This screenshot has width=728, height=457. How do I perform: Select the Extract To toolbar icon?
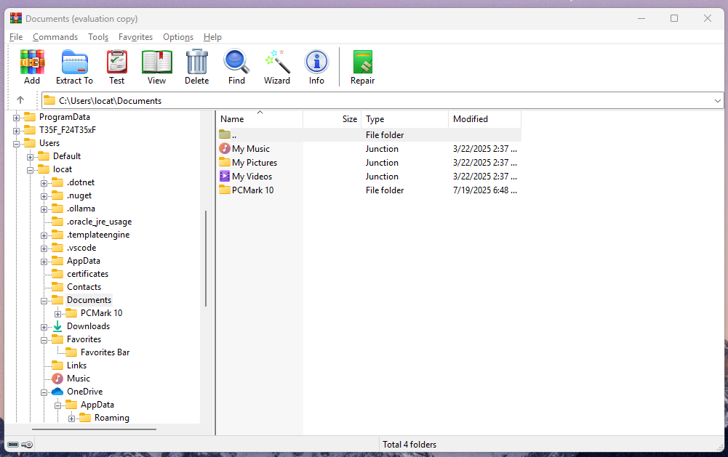pos(73,65)
